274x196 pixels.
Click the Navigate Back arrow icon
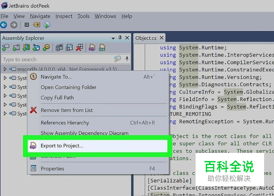pyautogui.click(x=4, y=25)
